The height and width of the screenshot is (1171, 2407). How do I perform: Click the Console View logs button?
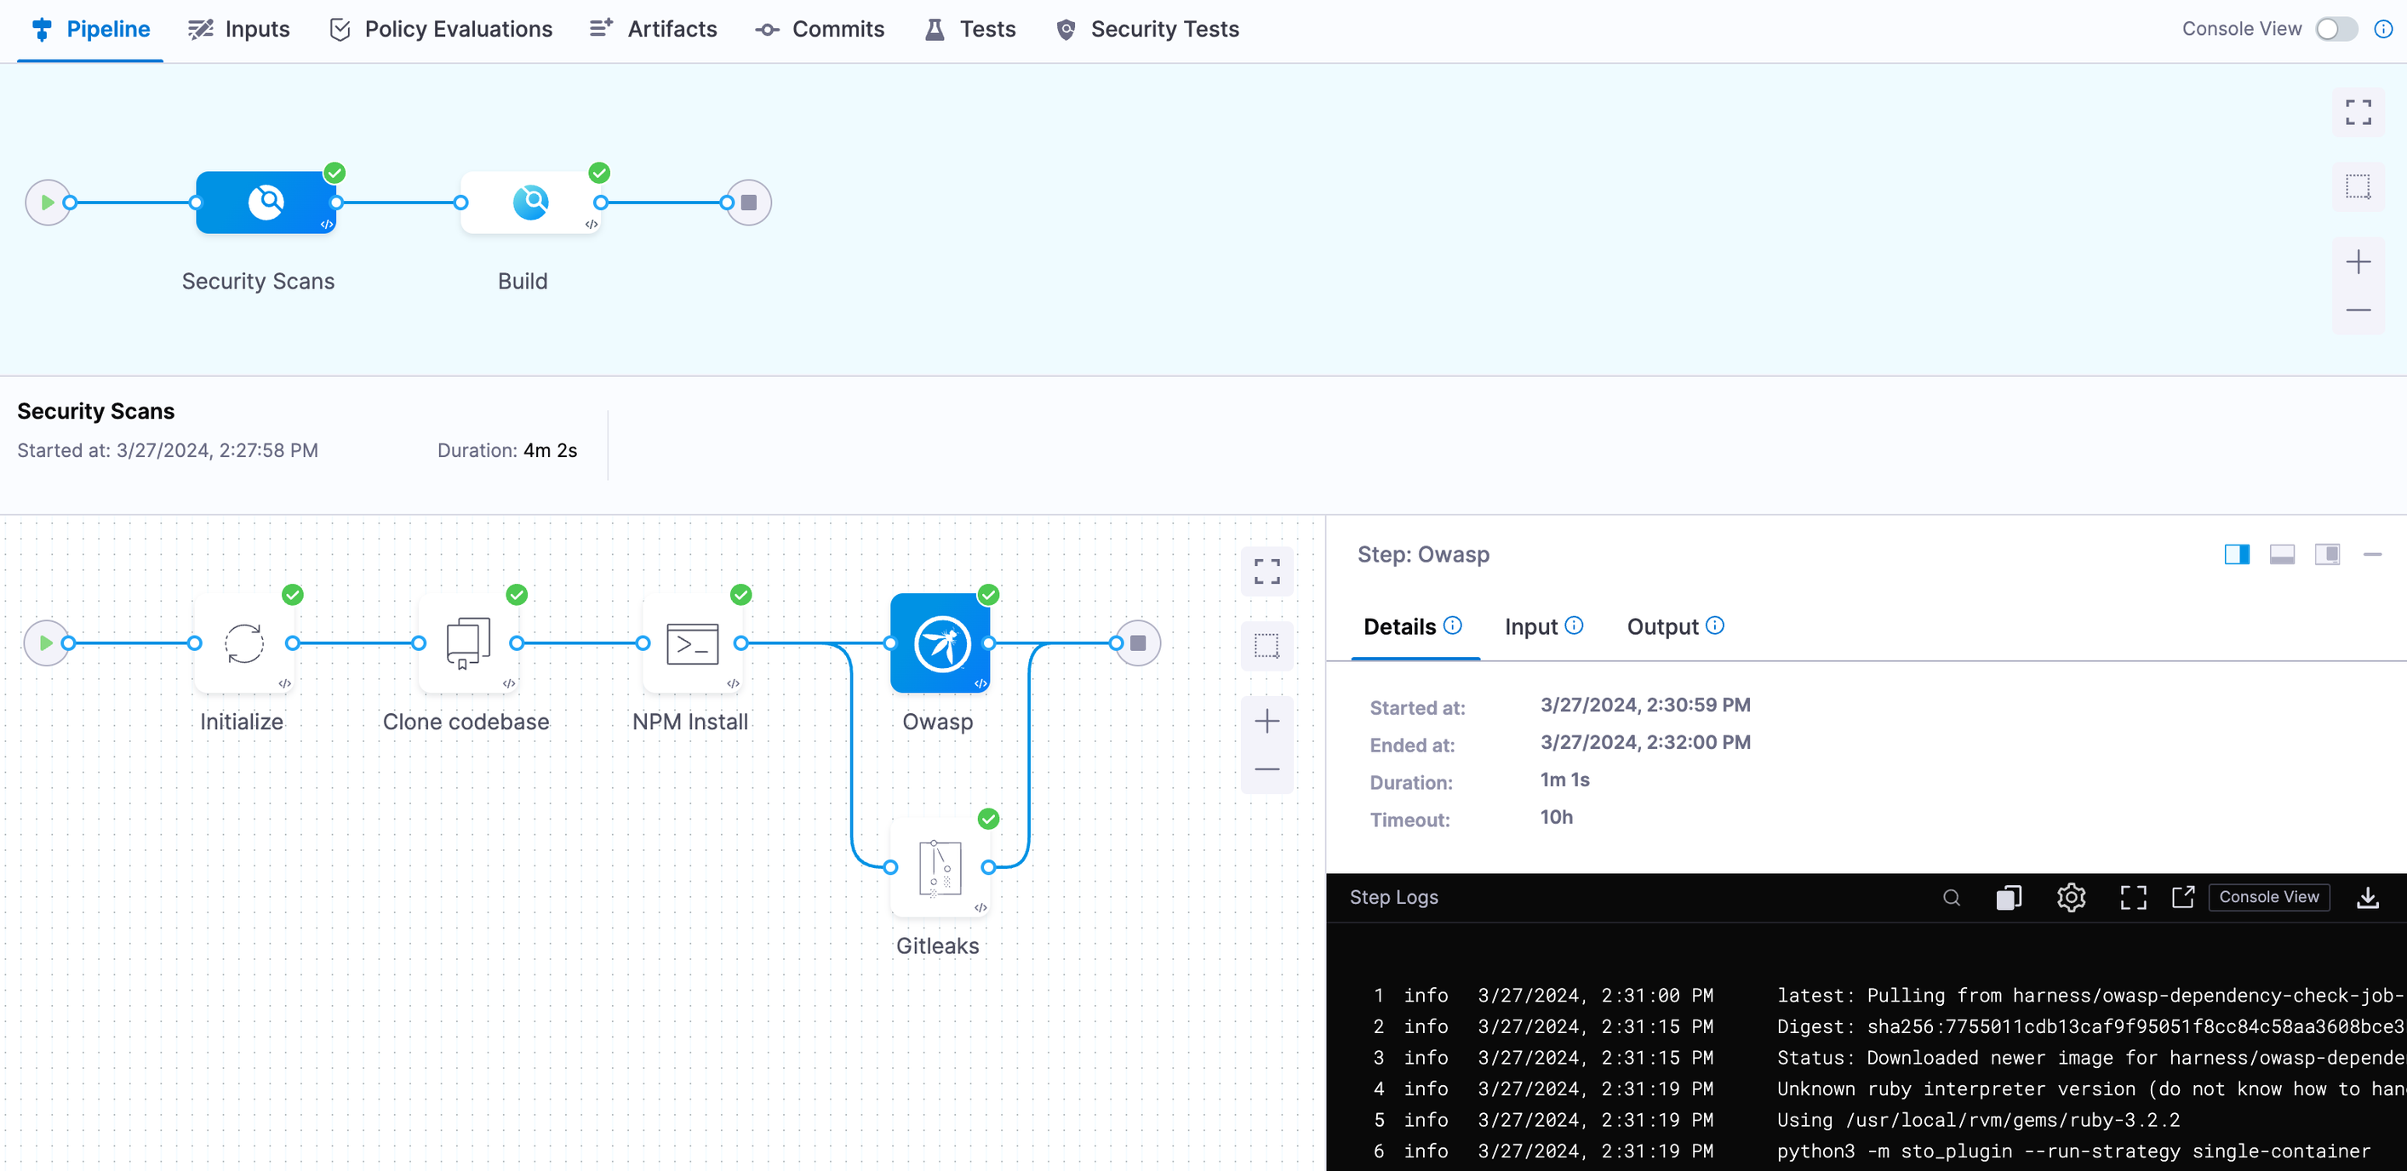click(x=2267, y=897)
